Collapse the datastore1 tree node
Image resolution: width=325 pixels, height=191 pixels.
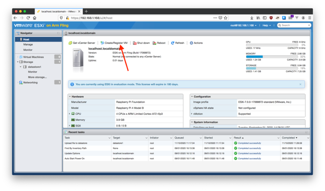pyautogui.click(x=21, y=67)
